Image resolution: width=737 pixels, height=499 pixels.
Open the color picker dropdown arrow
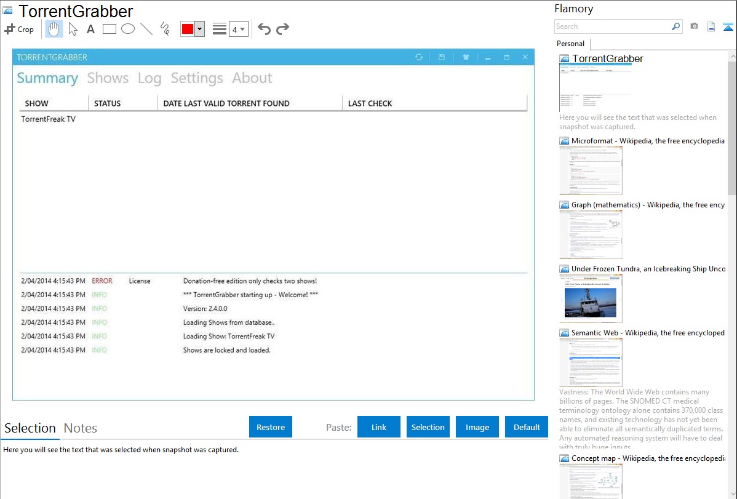coord(200,29)
